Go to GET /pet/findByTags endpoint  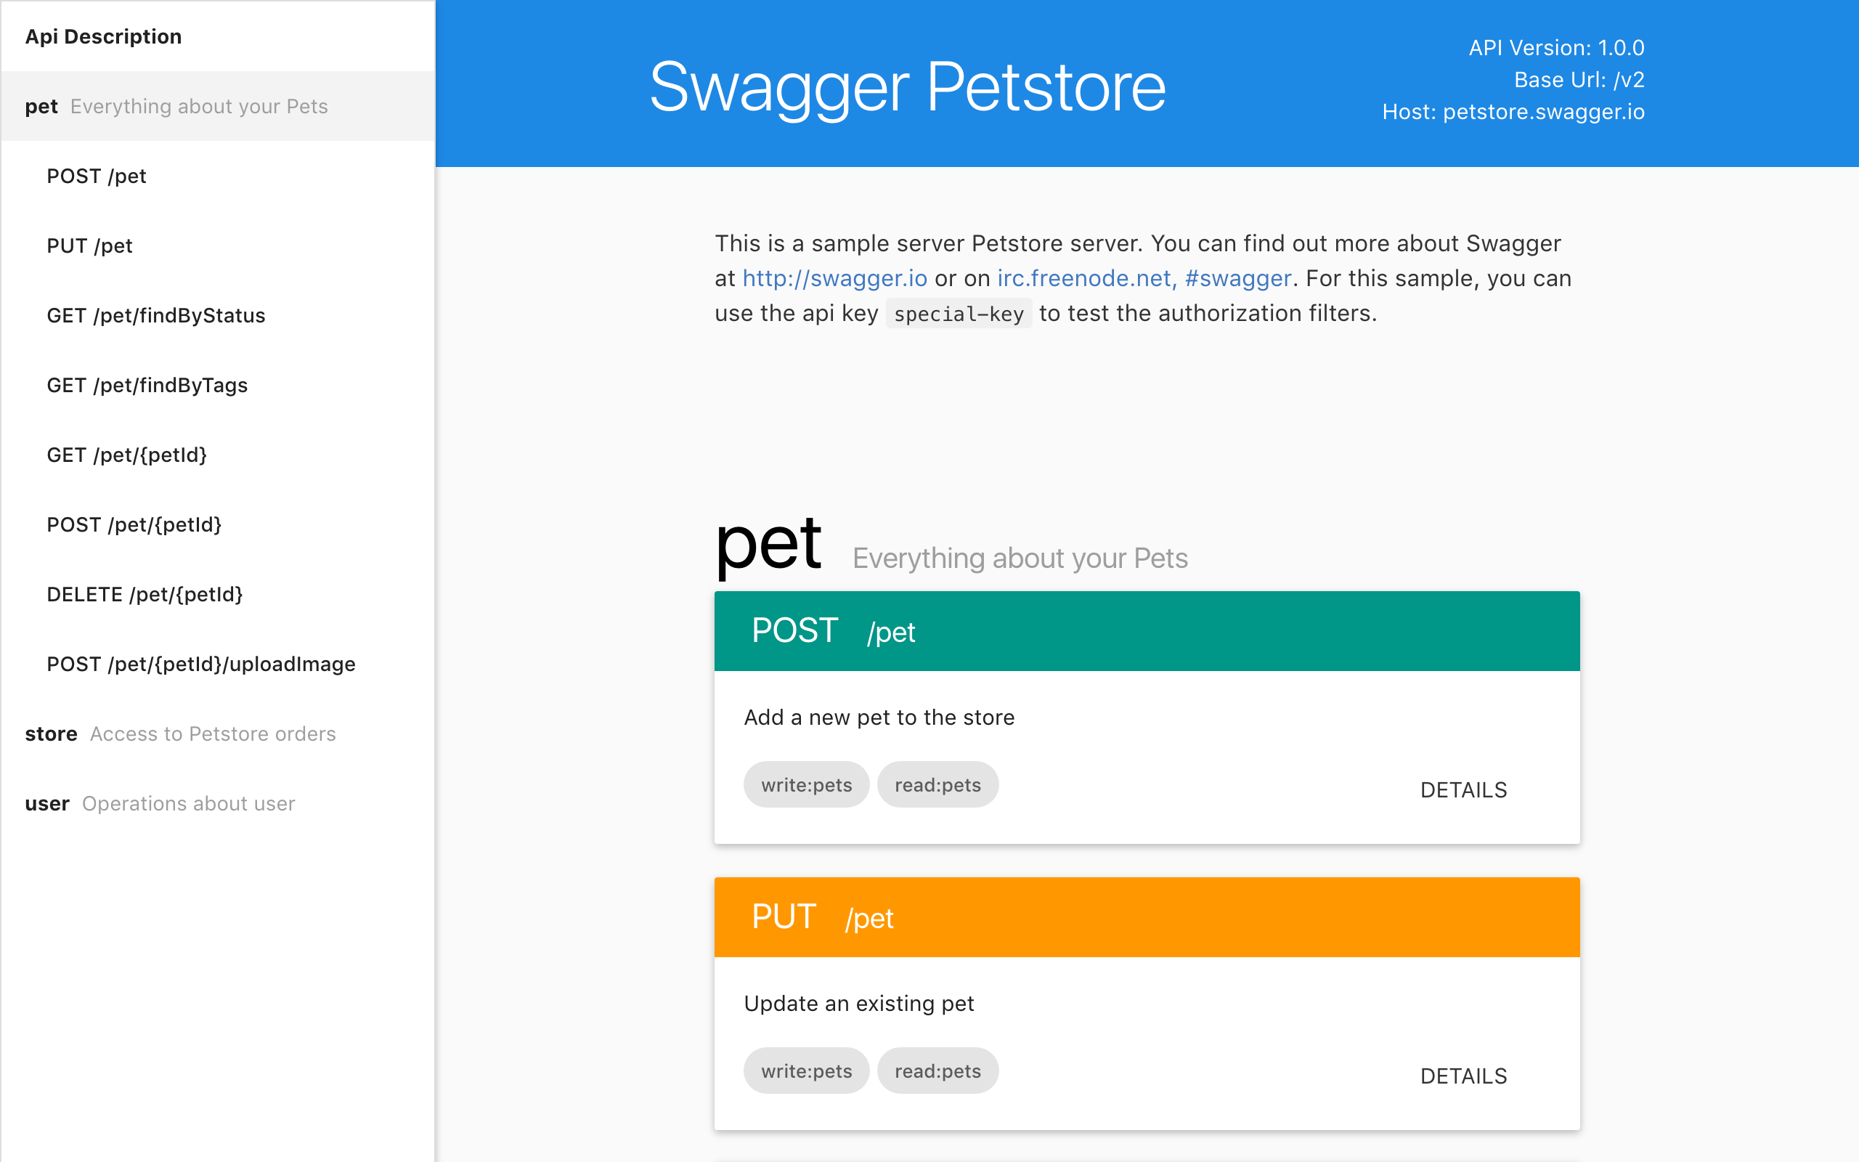tap(217, 385)
